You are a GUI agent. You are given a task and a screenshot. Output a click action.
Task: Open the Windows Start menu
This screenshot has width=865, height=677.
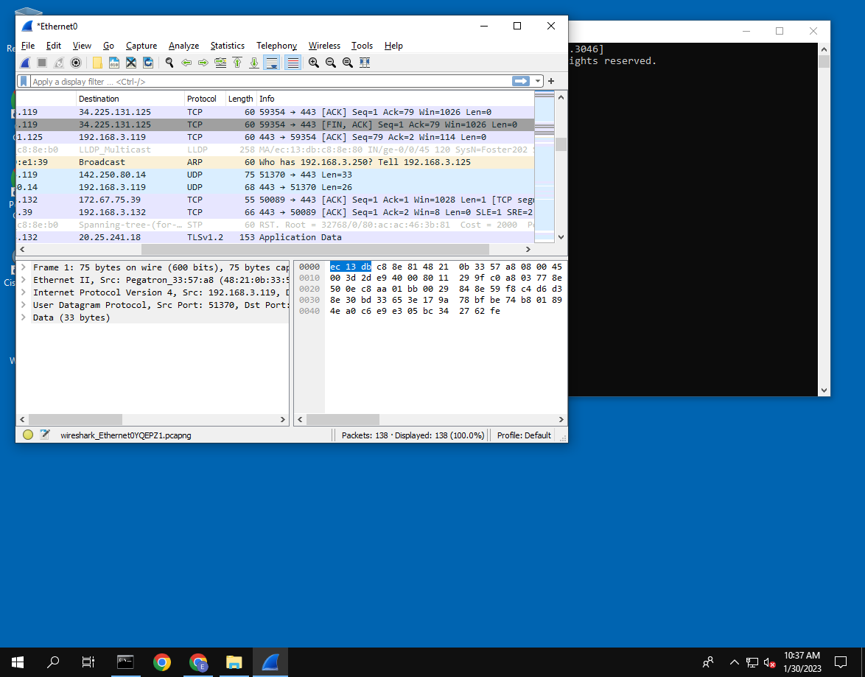click(x=18, y=662)
